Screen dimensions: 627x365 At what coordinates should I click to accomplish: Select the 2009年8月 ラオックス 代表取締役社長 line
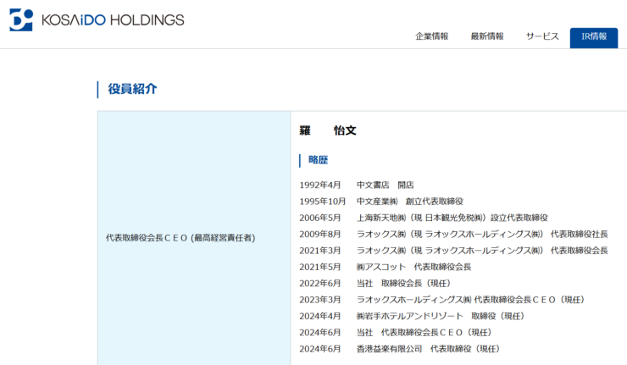[x=453, y=234]
